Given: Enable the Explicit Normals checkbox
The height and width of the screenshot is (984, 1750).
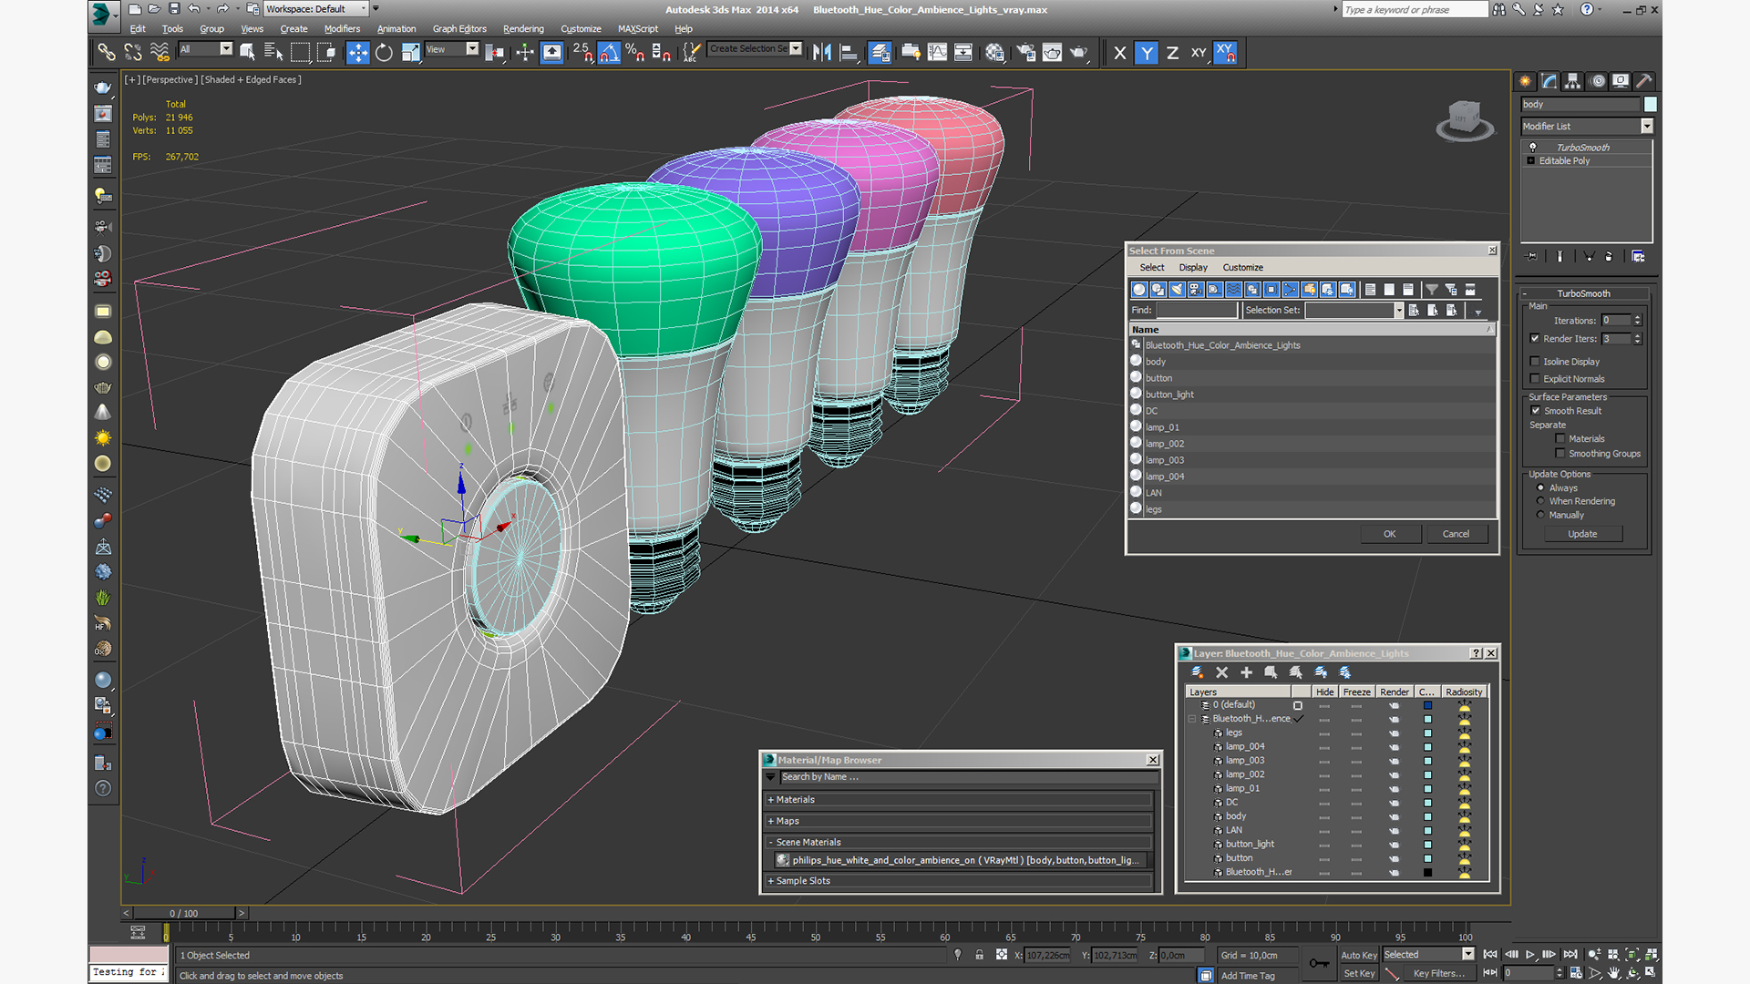Looking at the screenshot, I should [1535, 378].
